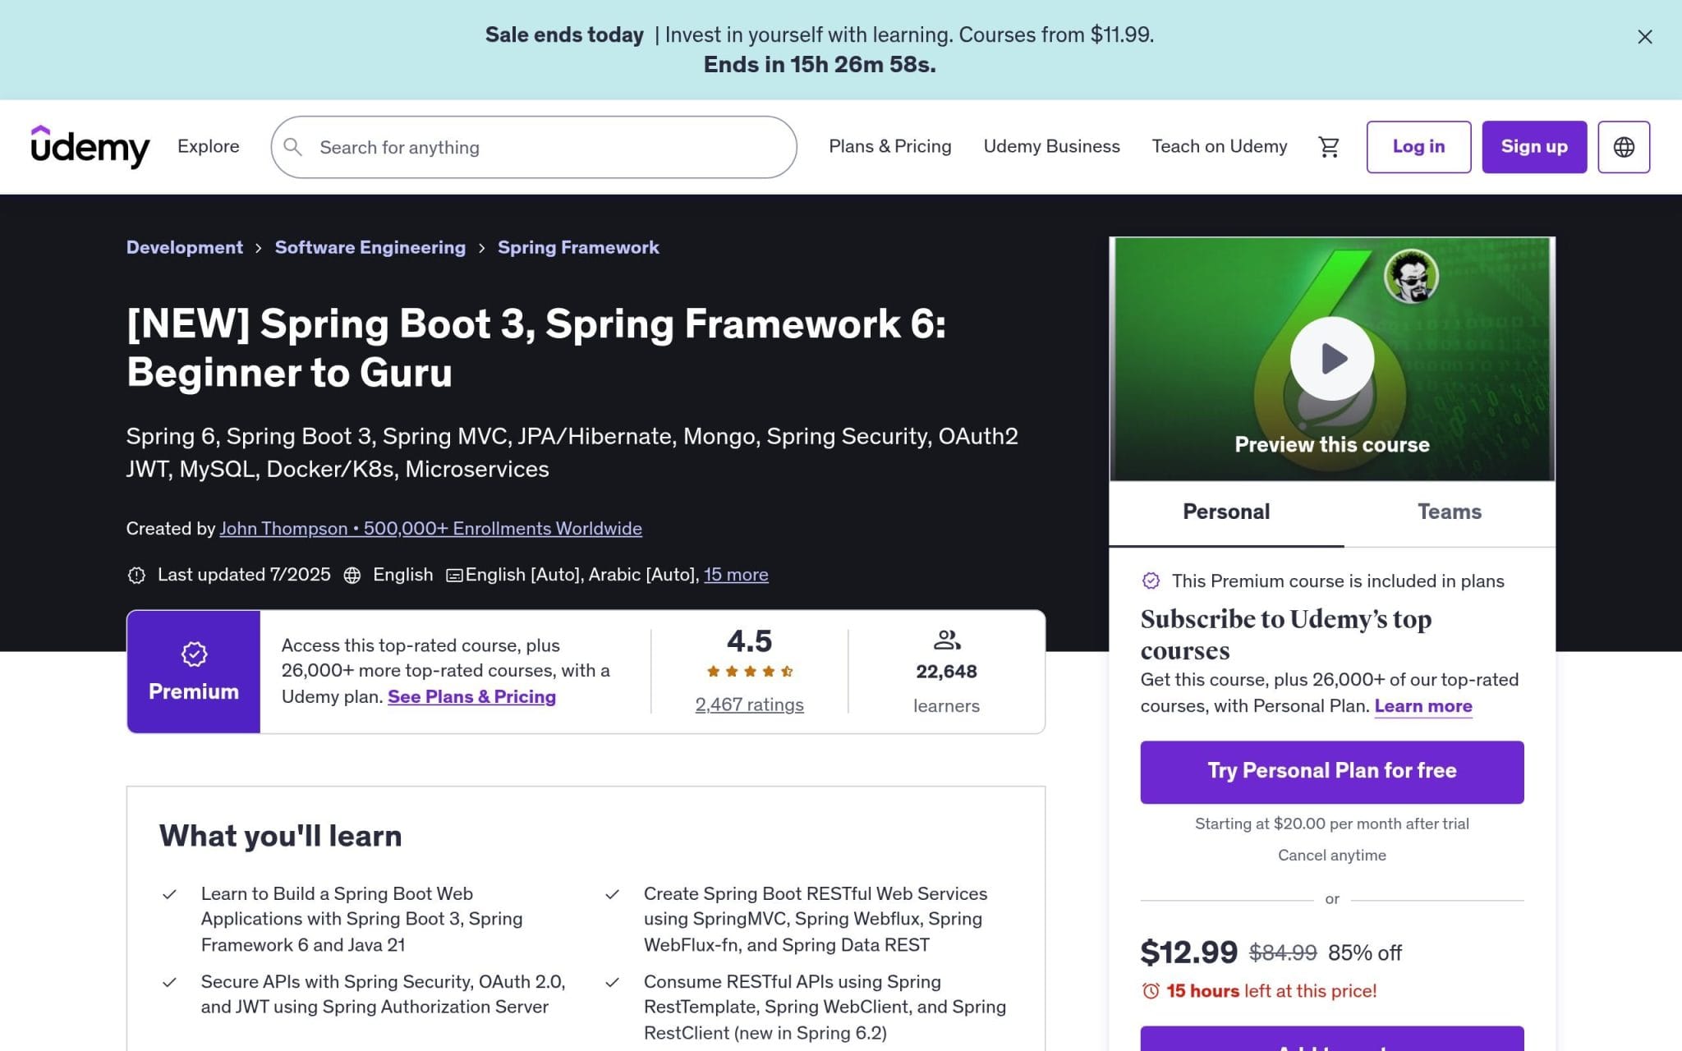Open the language globe selector
Viewport: 1682px width, 1051px height.
(x=1624, y=147)
